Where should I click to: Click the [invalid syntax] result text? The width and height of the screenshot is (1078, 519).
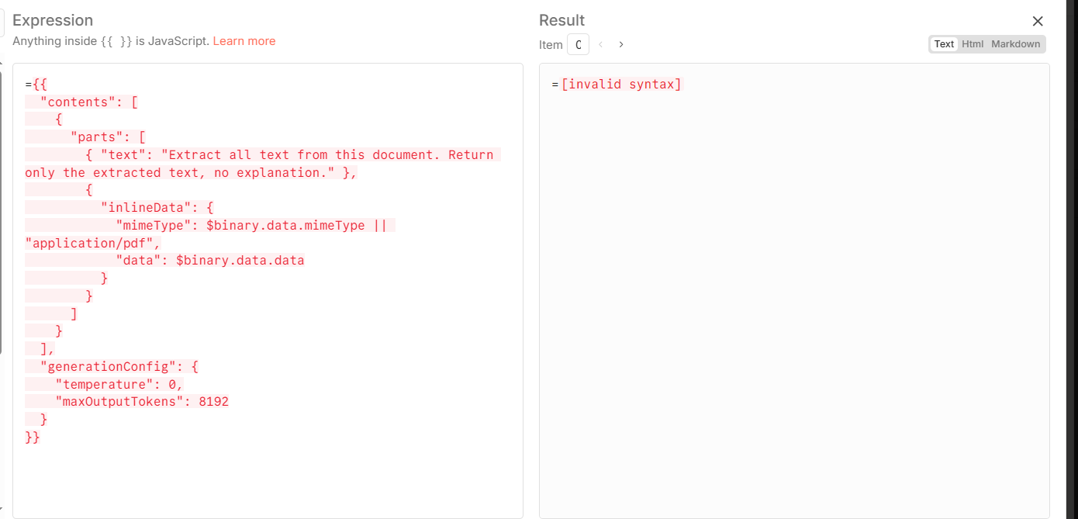[x=620, y=85]
